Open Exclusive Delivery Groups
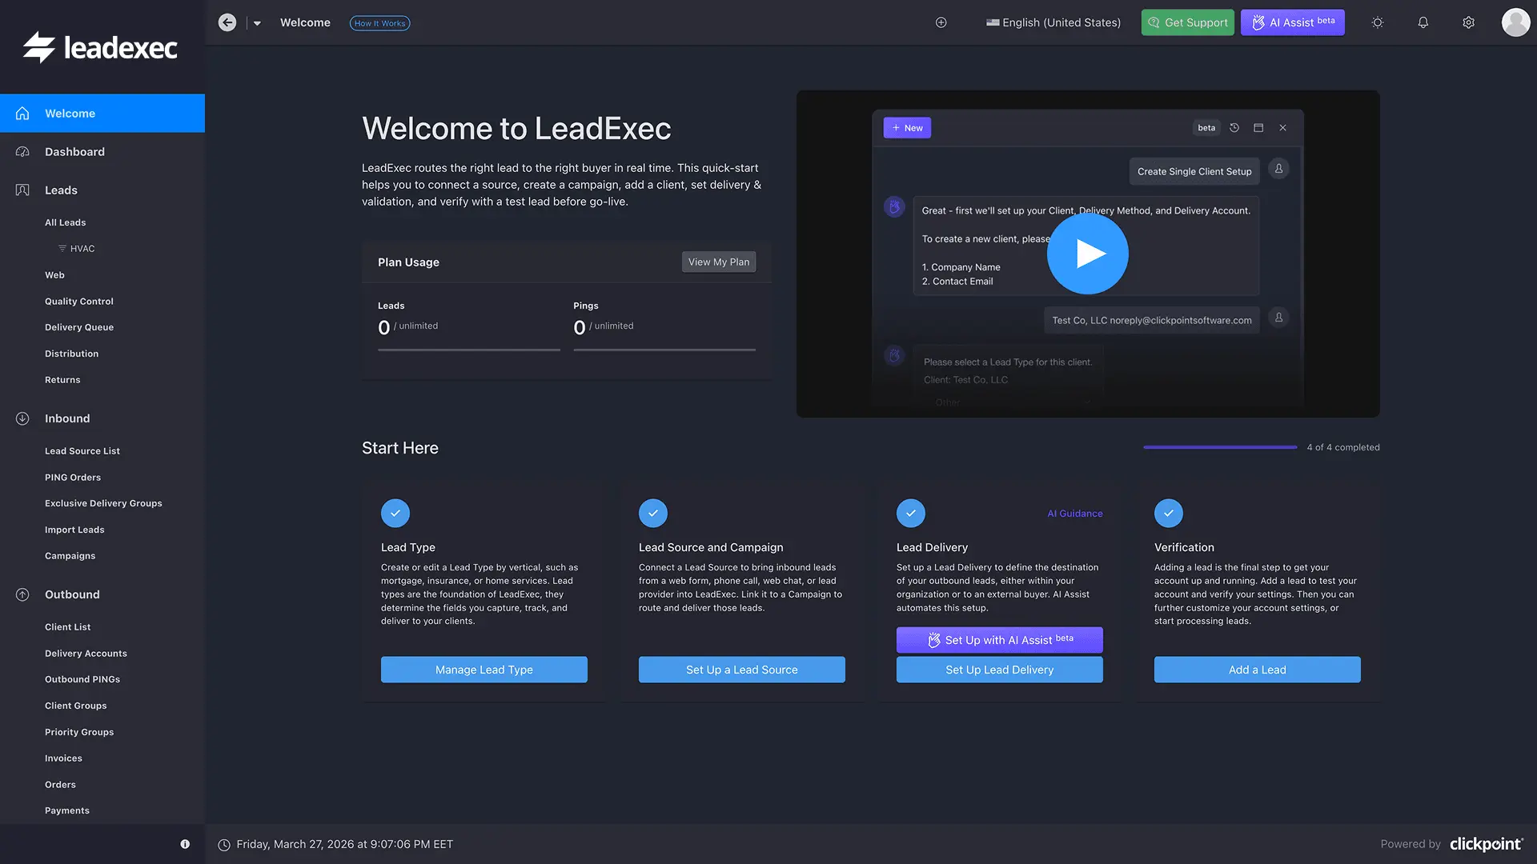1537x864 pixels. 103,503
